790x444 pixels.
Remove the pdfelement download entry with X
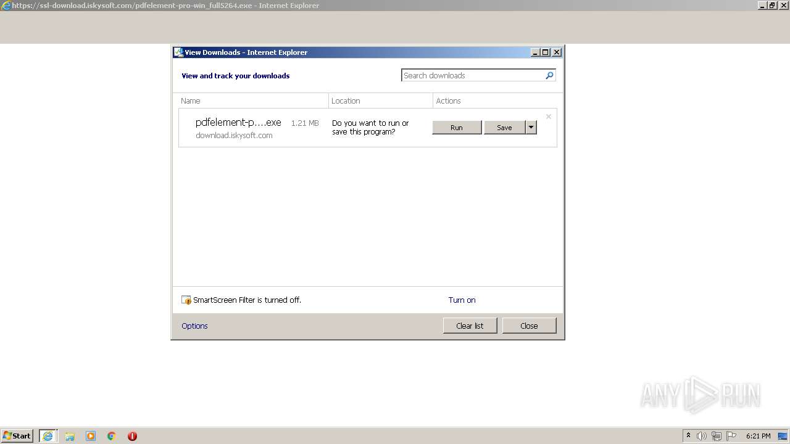click(x=548, y=117)
